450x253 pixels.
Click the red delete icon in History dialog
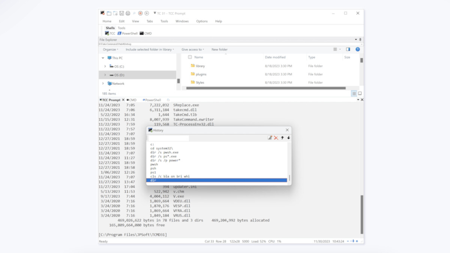(276, 138)
